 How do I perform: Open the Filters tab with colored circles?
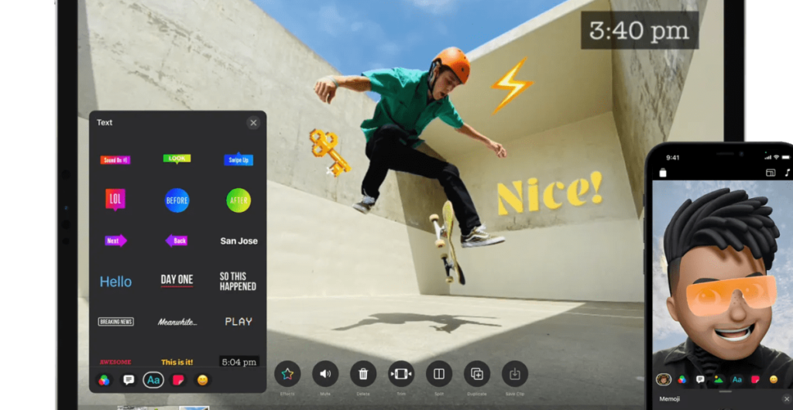click(x=104, y=380)
